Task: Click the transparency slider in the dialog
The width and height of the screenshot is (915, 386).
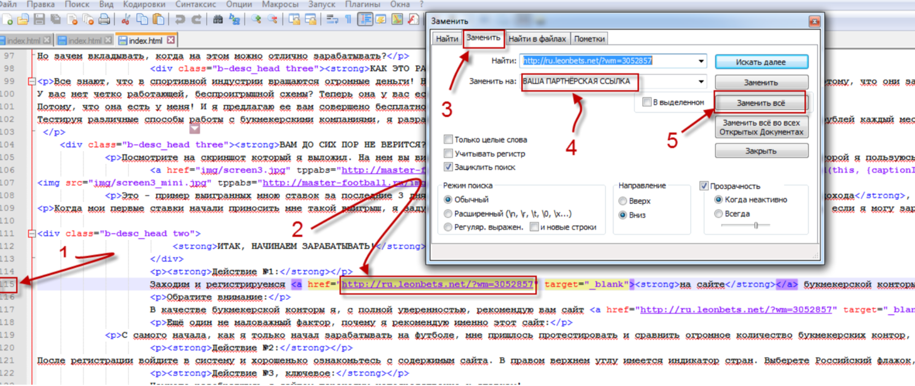Action: point(755,225)
